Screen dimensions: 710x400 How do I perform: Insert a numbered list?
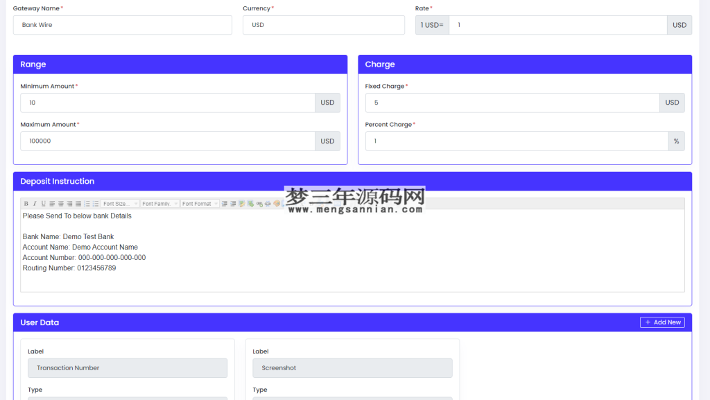(x=86, y=203)
